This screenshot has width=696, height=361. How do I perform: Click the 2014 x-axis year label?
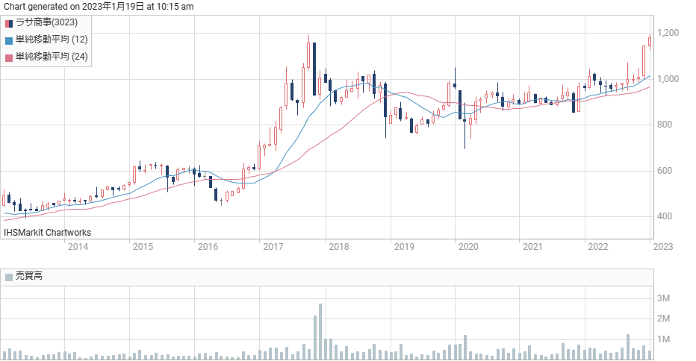click(78, 247)
